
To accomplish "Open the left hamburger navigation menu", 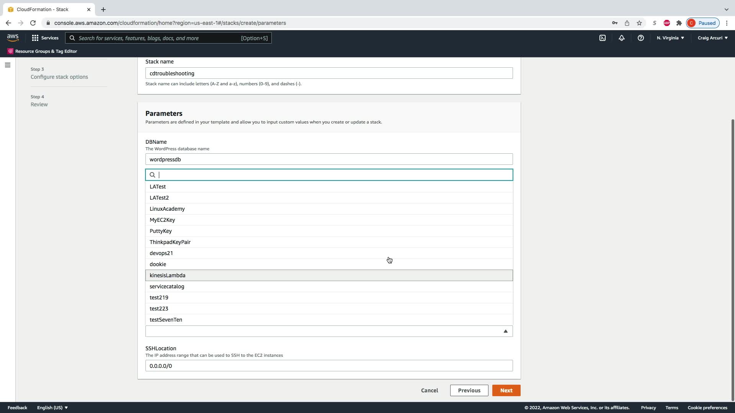I will pos(8,65).
